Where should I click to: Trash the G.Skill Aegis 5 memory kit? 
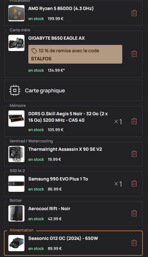pyautogui.click(x=134, y=121)
